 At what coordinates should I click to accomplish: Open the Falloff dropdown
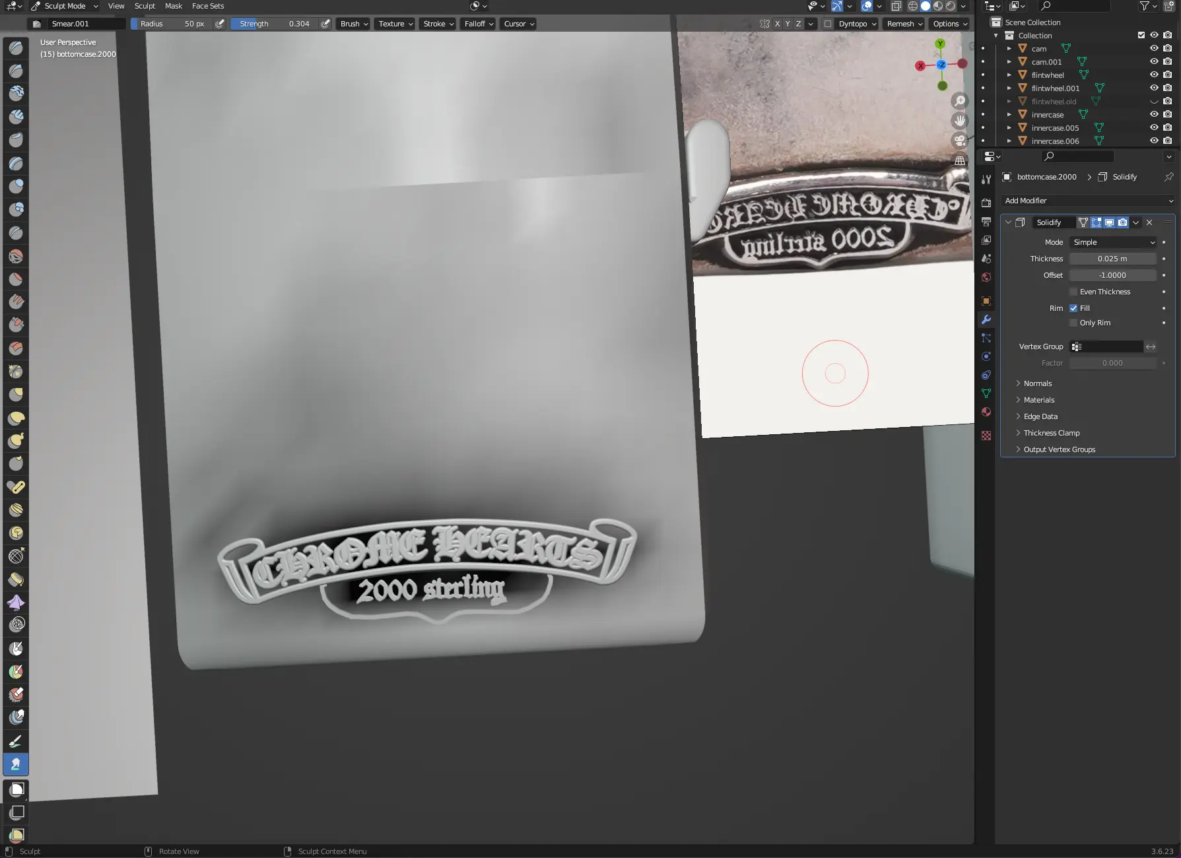(479, 24)
